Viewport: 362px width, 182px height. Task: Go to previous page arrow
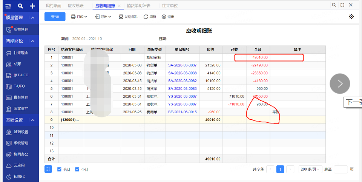pos(270,169)
